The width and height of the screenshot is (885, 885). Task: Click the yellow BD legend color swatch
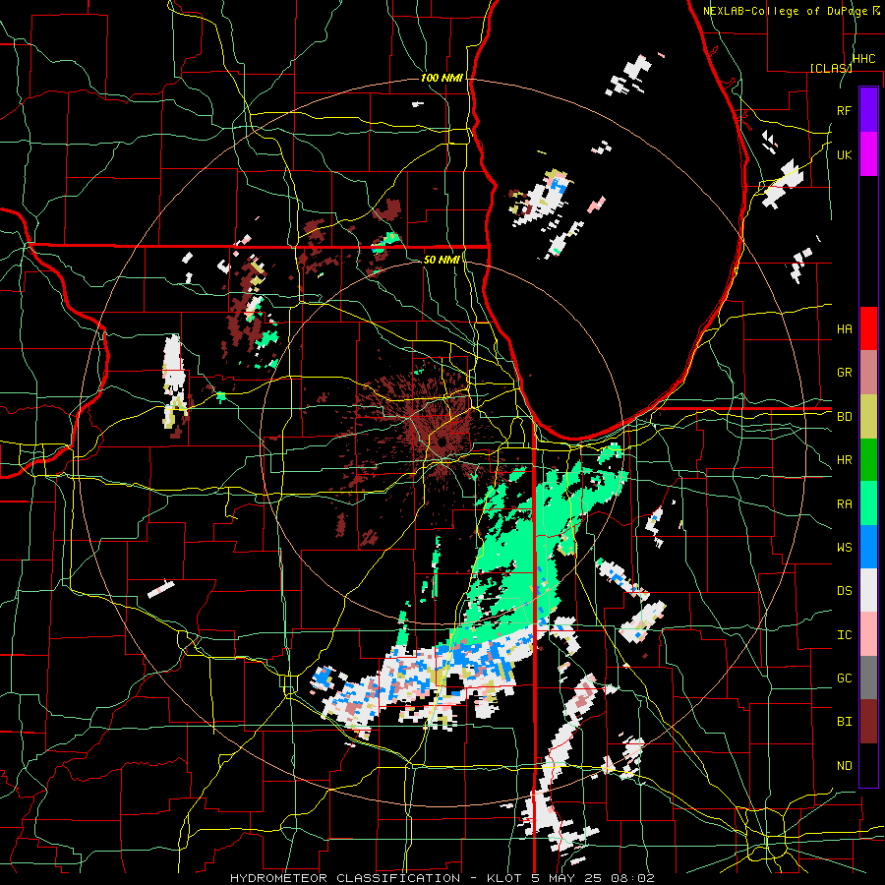click(868, 417)
